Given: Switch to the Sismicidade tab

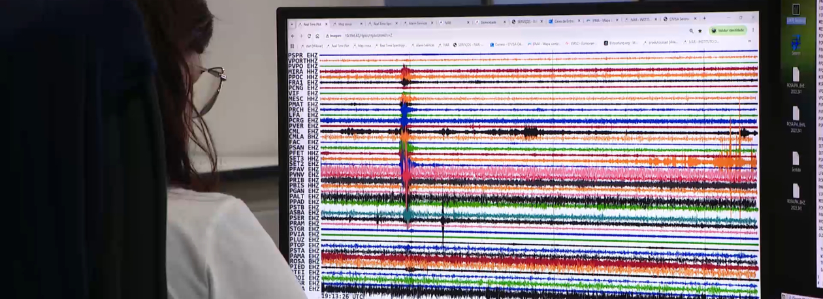Looking at the screenshot, I should (x=490, y=23).
